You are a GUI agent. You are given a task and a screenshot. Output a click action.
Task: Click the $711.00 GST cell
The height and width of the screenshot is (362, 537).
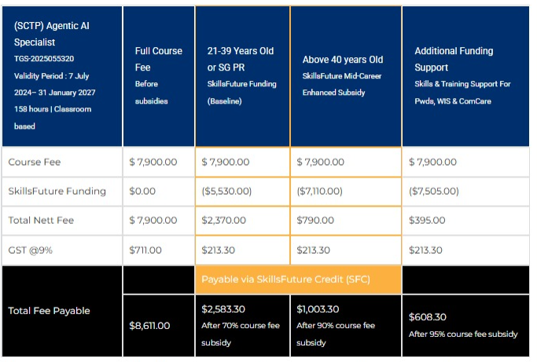pyautogui.click(x=145, y=250)
